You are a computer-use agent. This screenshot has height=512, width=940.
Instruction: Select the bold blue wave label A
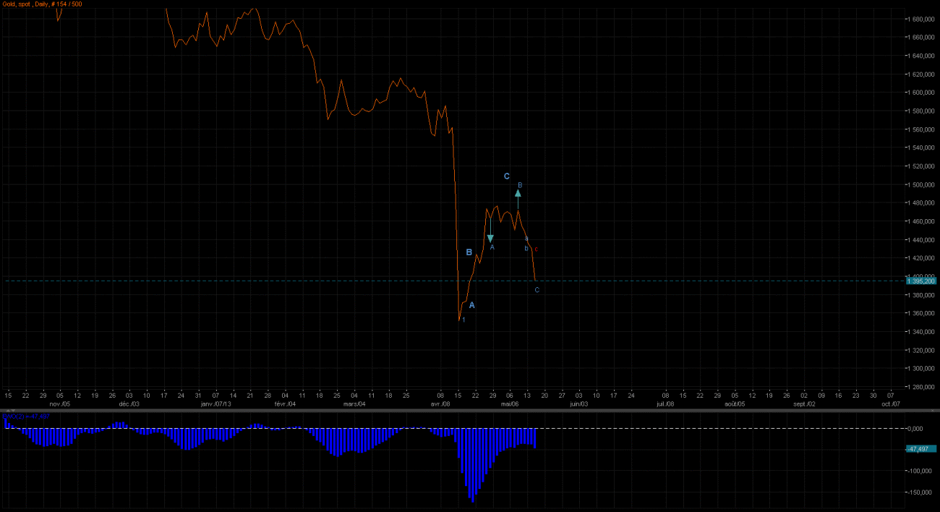click(472, 305)
